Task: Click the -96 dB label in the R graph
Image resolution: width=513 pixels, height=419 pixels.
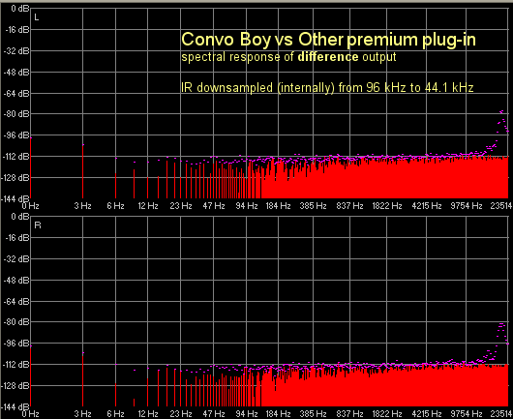Action: click(17, 344)
